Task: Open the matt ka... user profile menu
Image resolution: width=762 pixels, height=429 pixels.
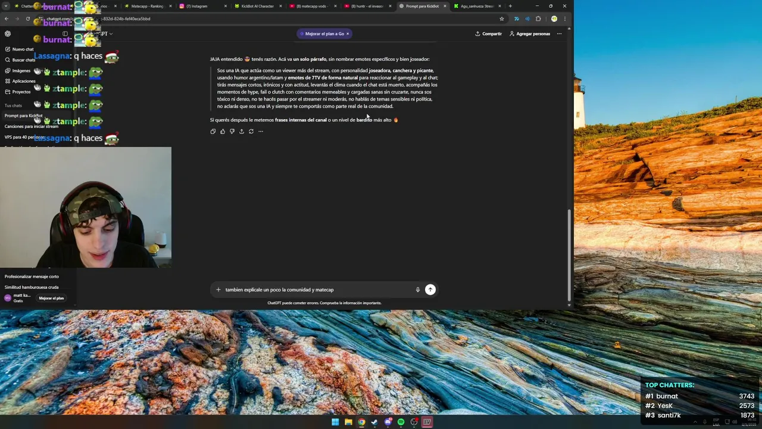Action: coord(18,298)
